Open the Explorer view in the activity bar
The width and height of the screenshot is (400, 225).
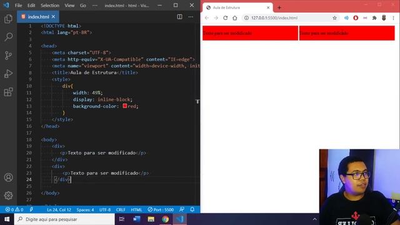click(x=8, y=19)
